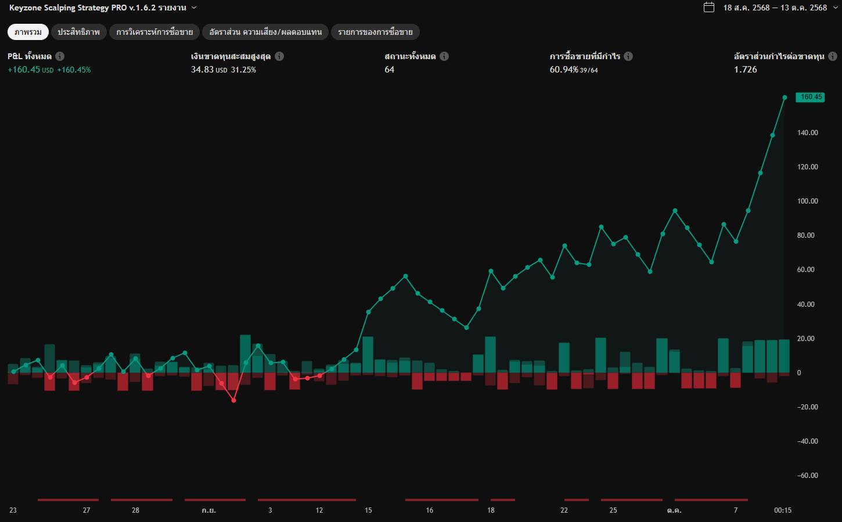Open the การวิเคราะห์การซื้อขาย tab

click(x=154, y=32)
